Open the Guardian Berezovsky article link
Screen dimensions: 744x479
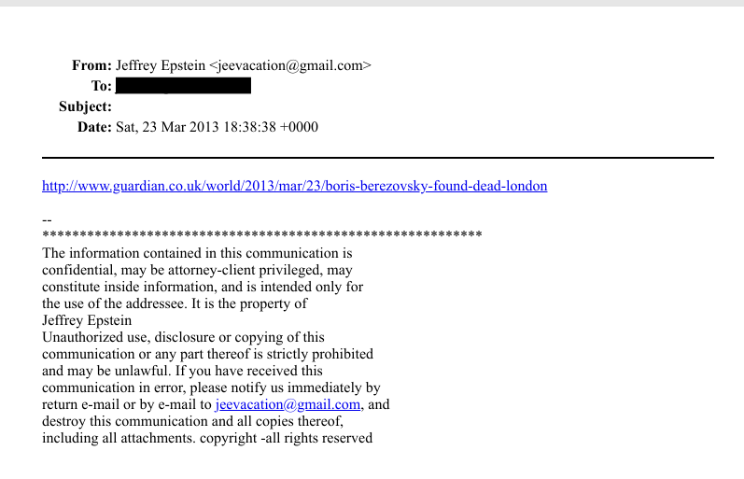[294, 186]
